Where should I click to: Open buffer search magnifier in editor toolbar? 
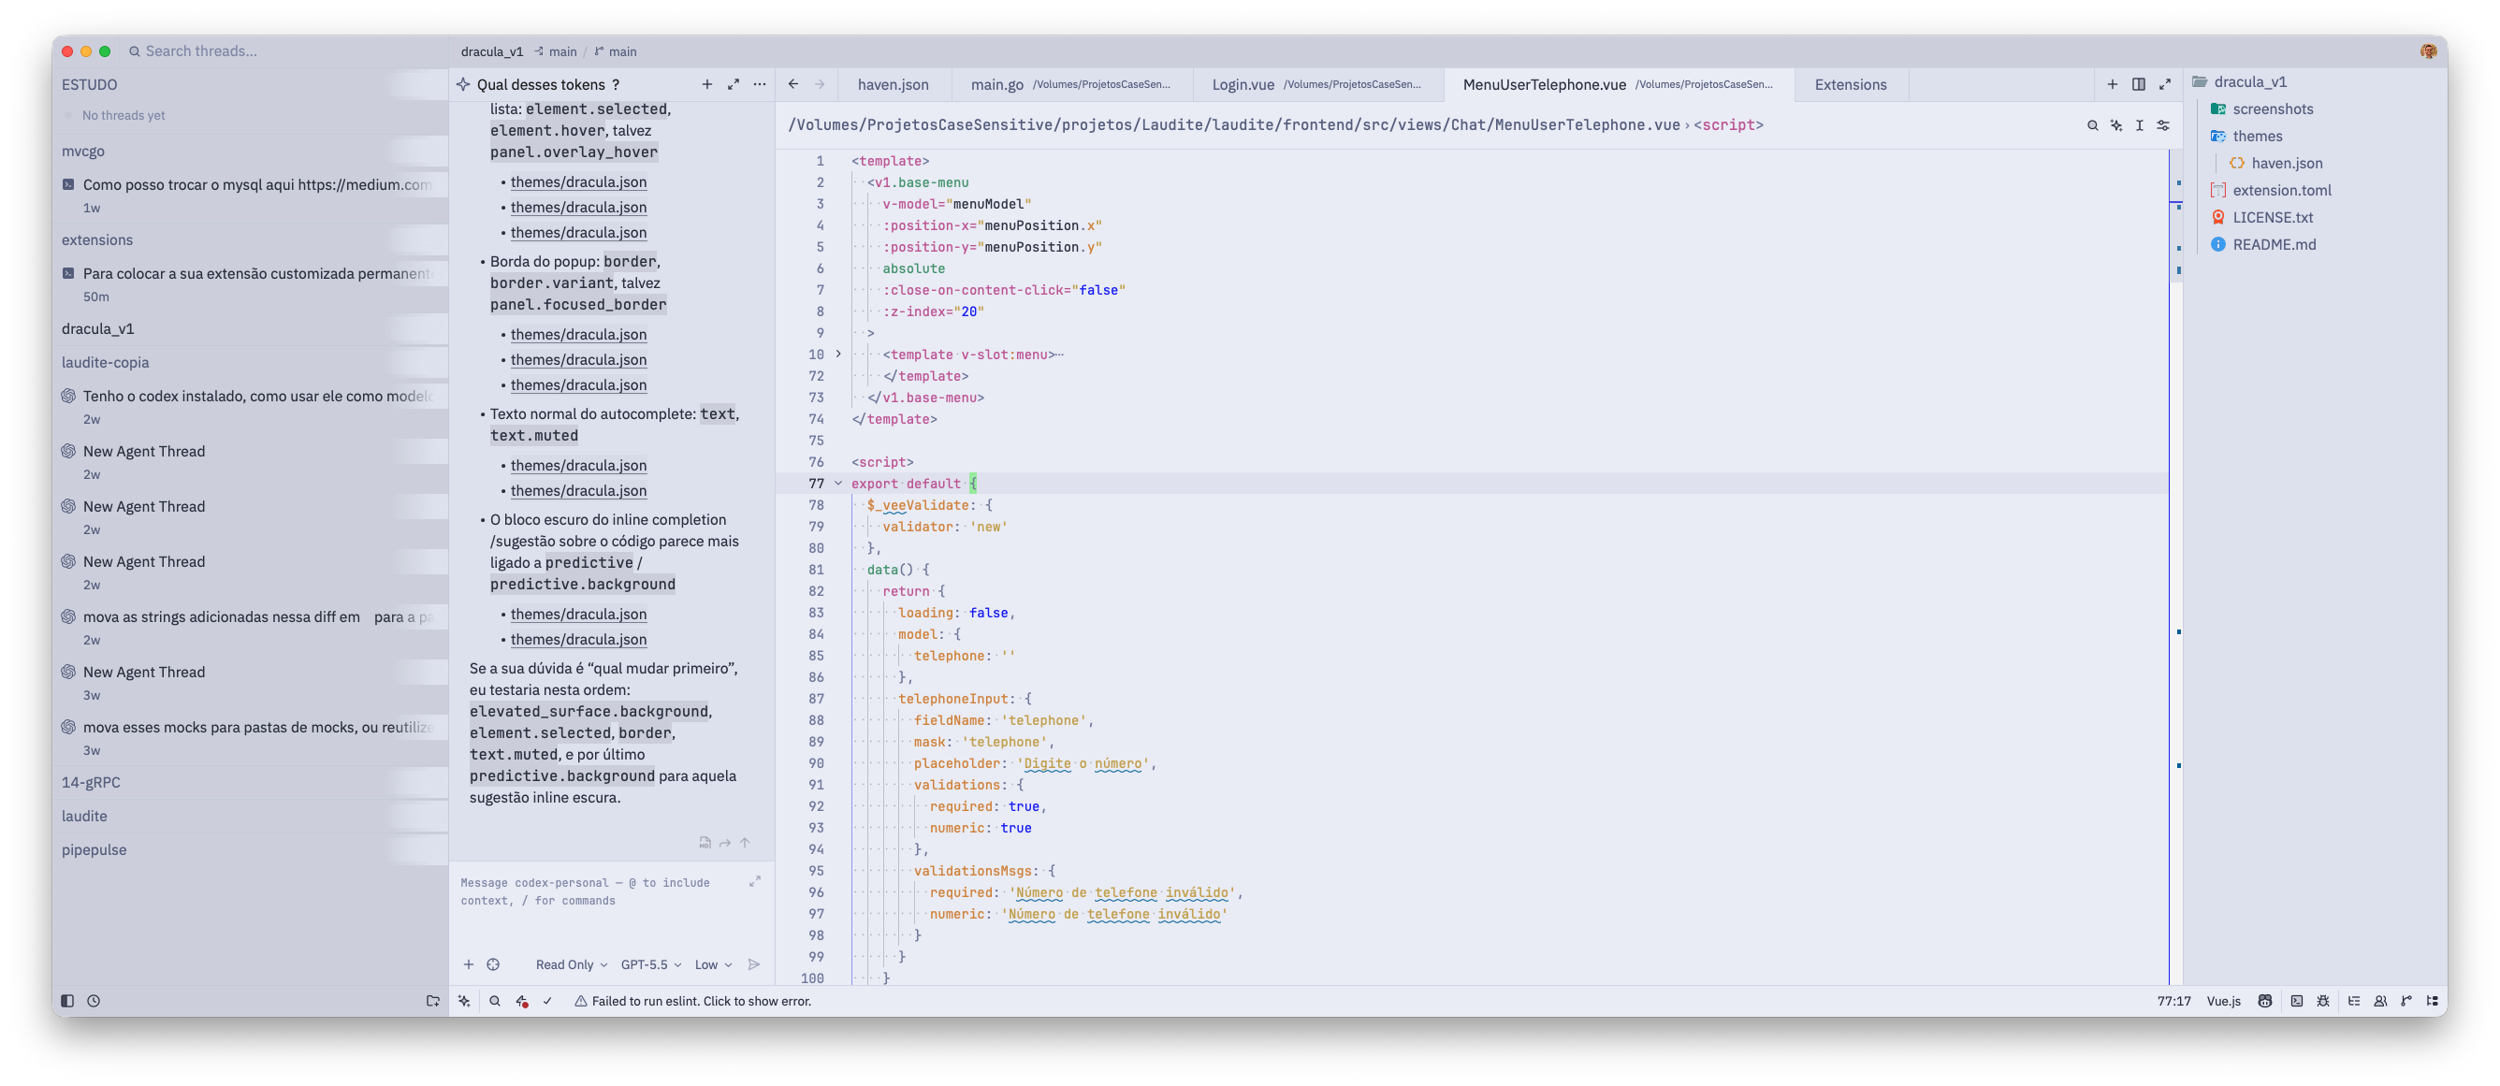(x=2091, y=125)
